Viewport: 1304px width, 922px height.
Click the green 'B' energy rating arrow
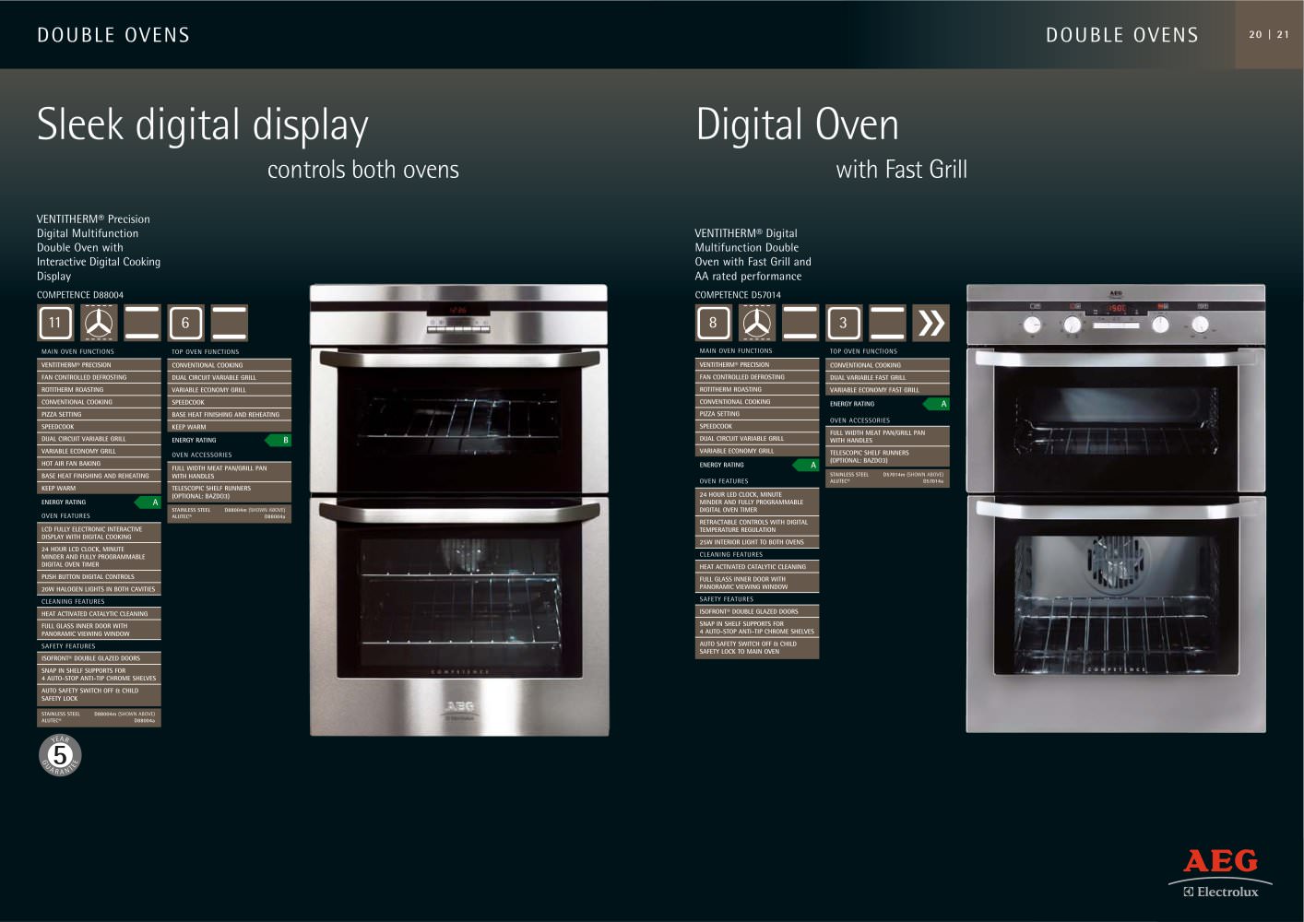(x=279, y=440)
